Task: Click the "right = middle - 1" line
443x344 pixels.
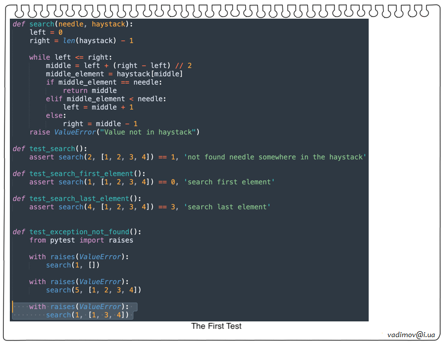Action: [100, 124]
